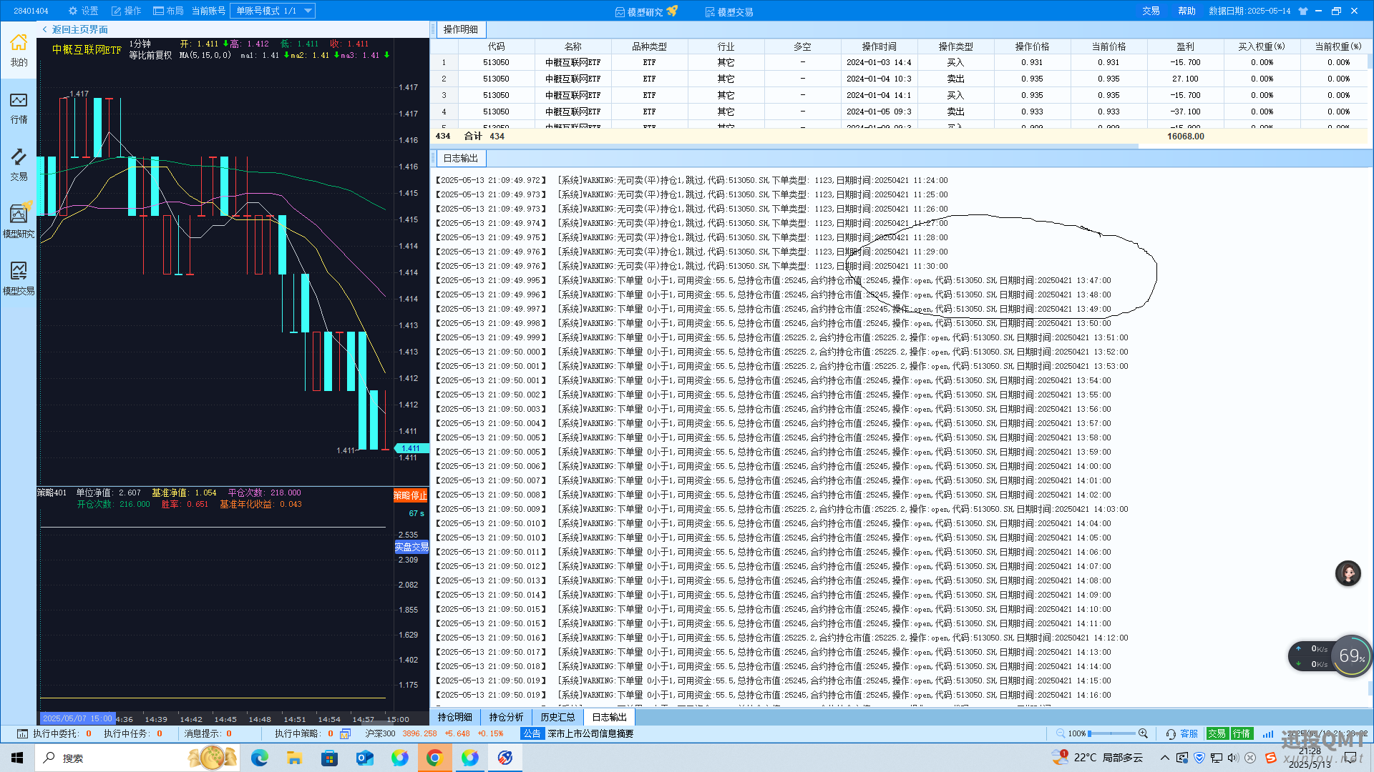Open the 模型交易 sidebar icon
This screenshot has width=1374, height=772.
click(19, 278)
